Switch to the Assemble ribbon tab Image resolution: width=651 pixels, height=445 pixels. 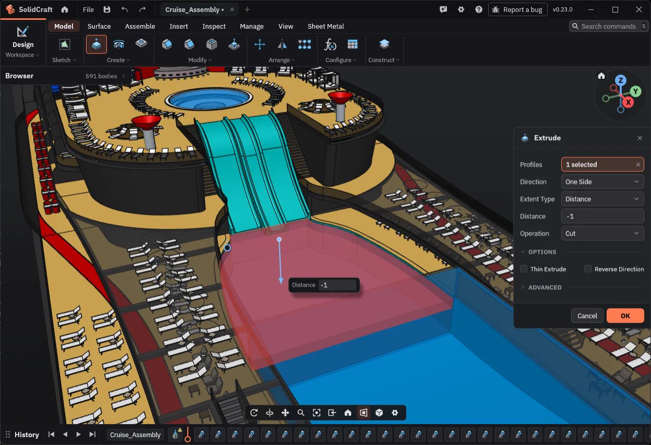[140, 26]
